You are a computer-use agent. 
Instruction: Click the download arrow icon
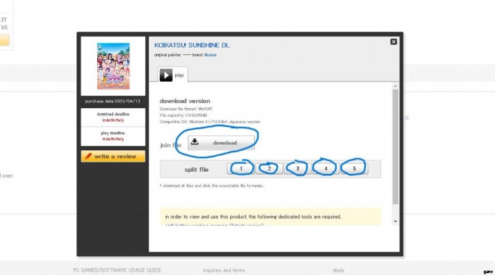(x=195, y=142)
